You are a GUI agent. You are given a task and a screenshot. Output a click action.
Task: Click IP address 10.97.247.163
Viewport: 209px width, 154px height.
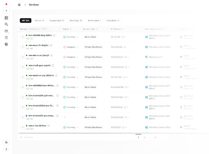tap(117, 97)
